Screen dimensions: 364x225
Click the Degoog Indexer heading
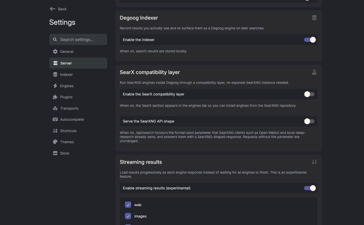(139, 18)
